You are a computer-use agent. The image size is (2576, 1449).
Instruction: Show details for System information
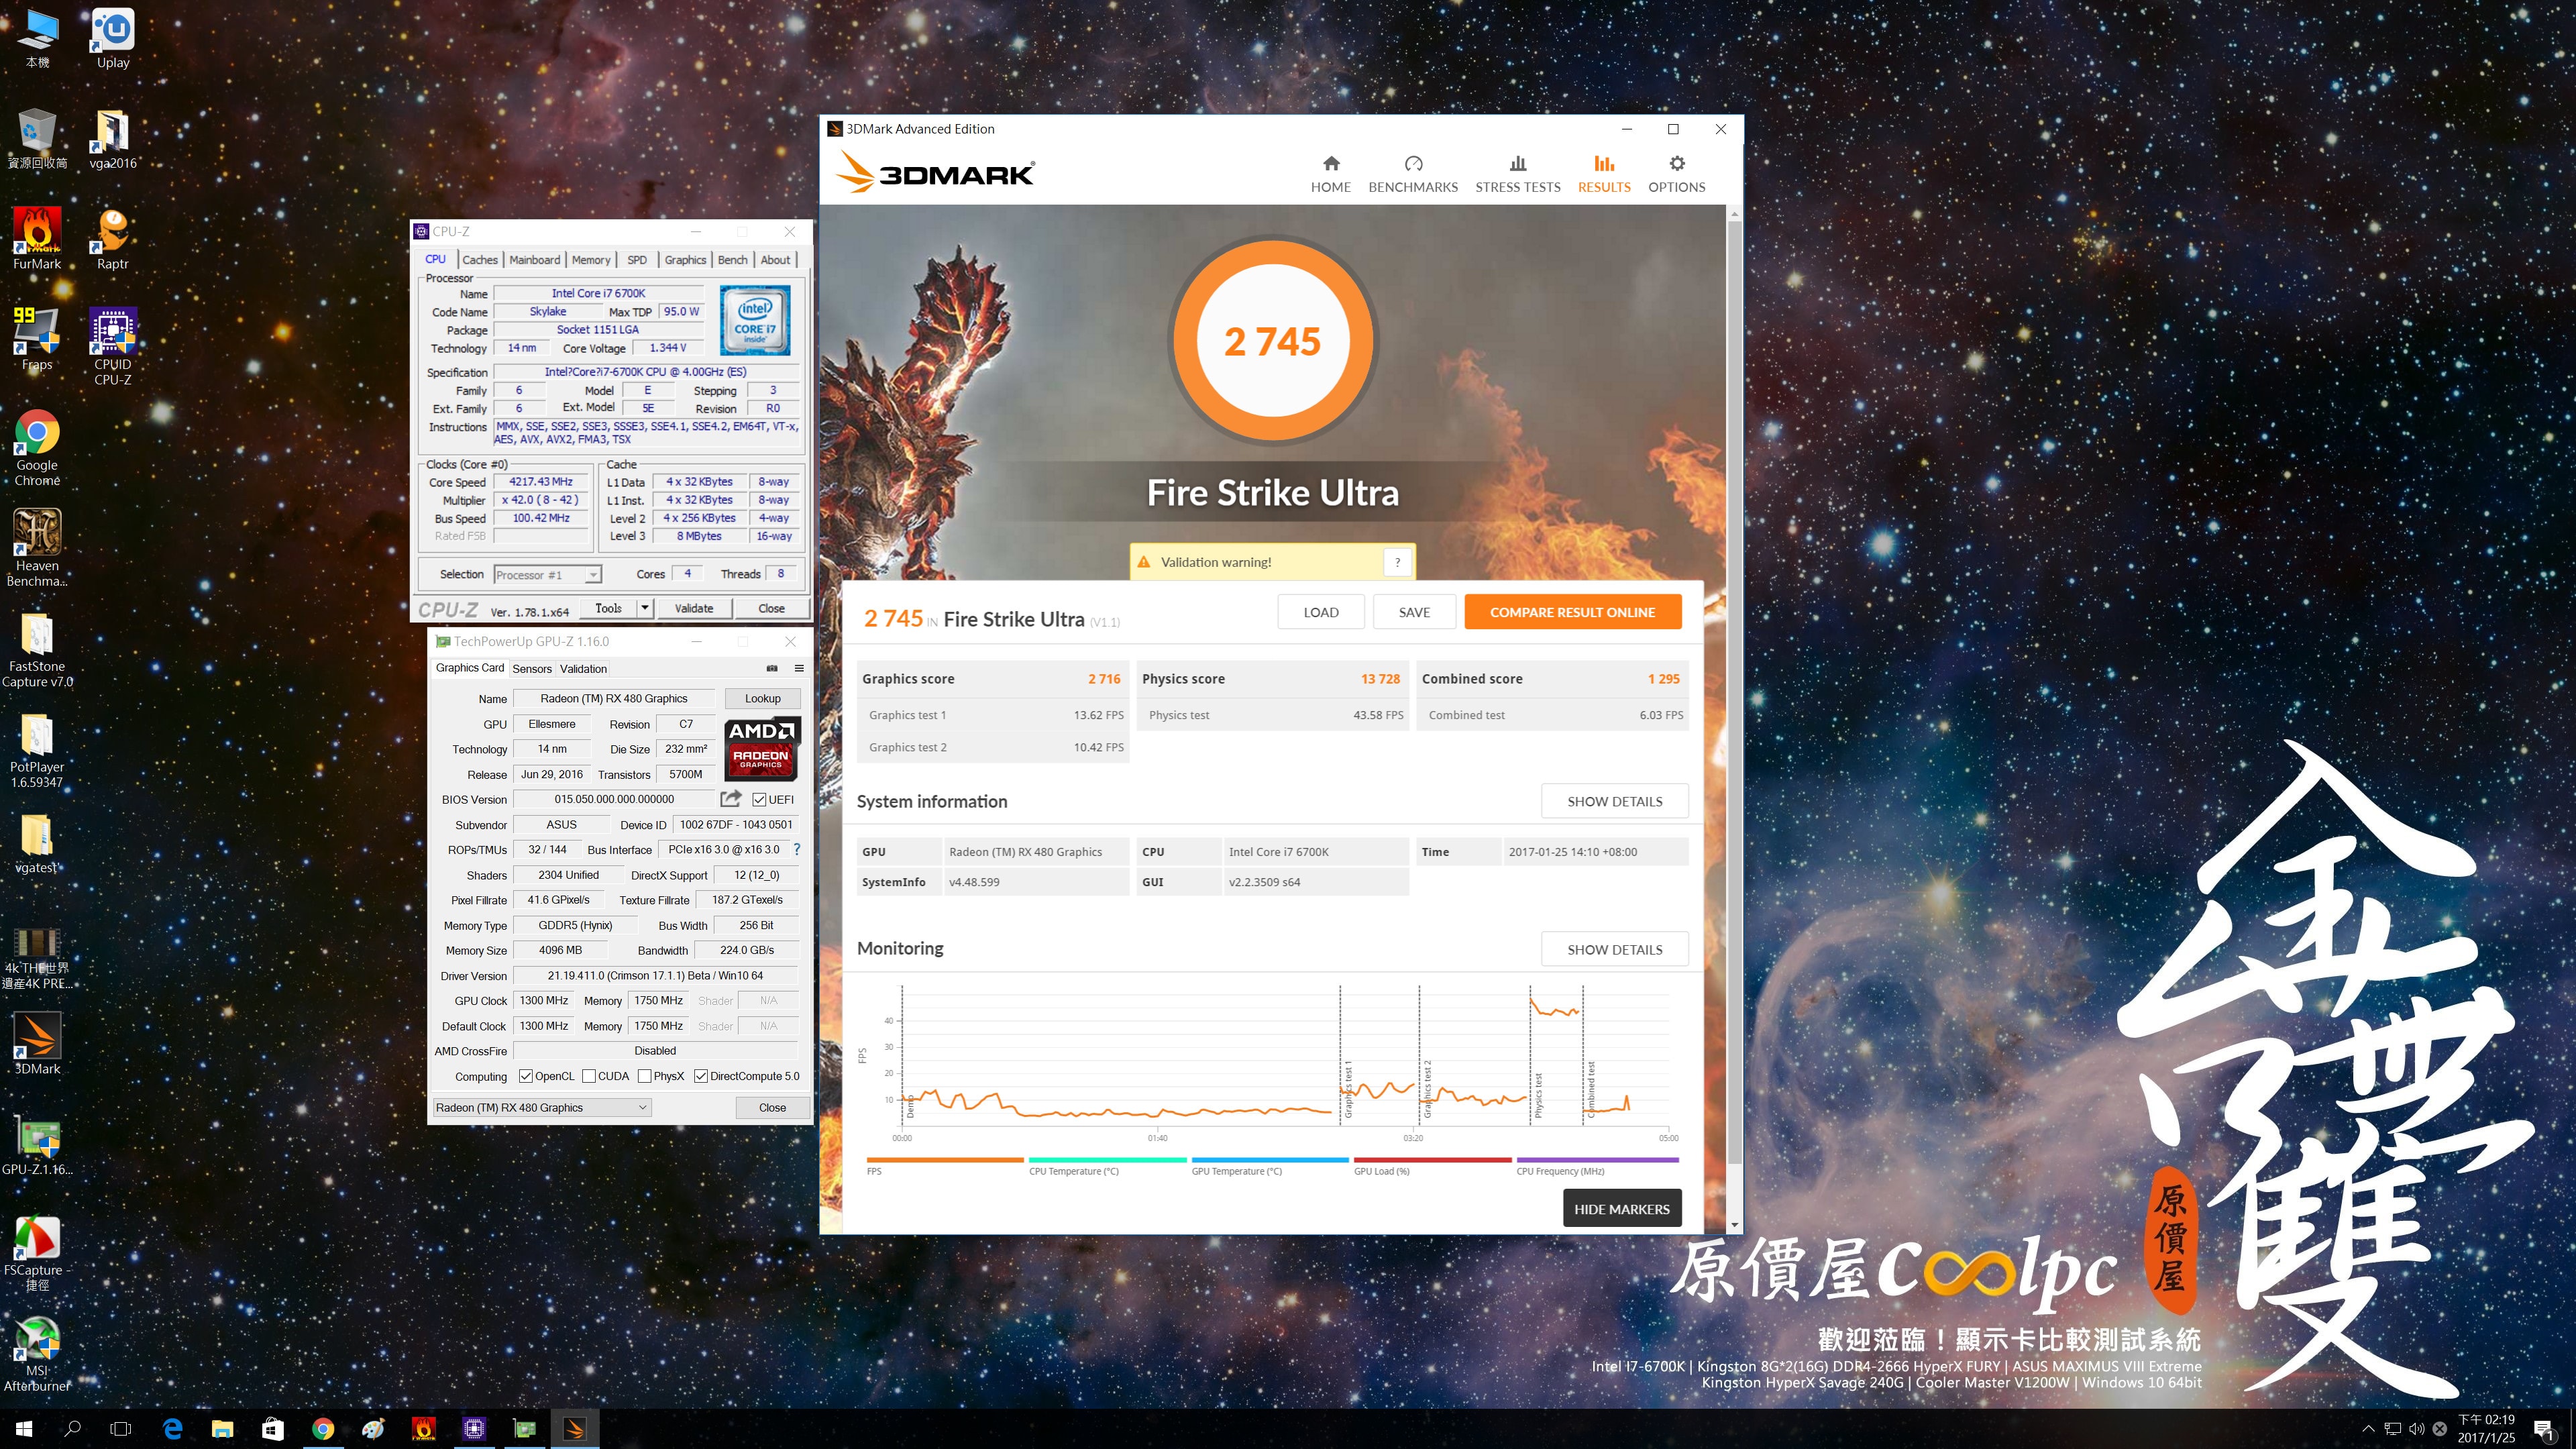[1614, 801]
